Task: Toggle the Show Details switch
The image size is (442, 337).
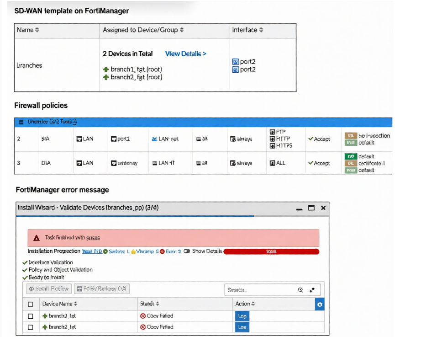Action: (187, 251)
